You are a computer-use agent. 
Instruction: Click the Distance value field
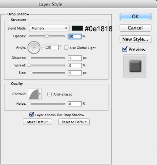click(75, 58)
